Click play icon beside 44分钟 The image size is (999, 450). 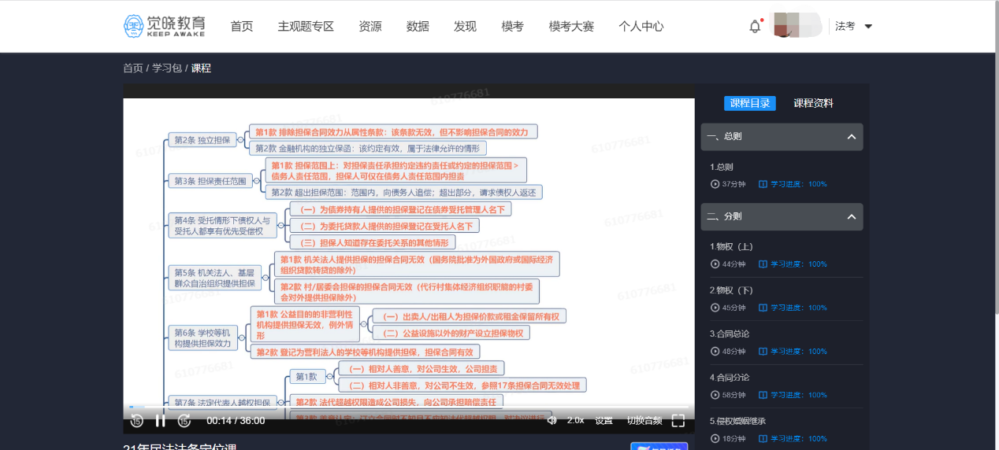(x=715, y=264)
